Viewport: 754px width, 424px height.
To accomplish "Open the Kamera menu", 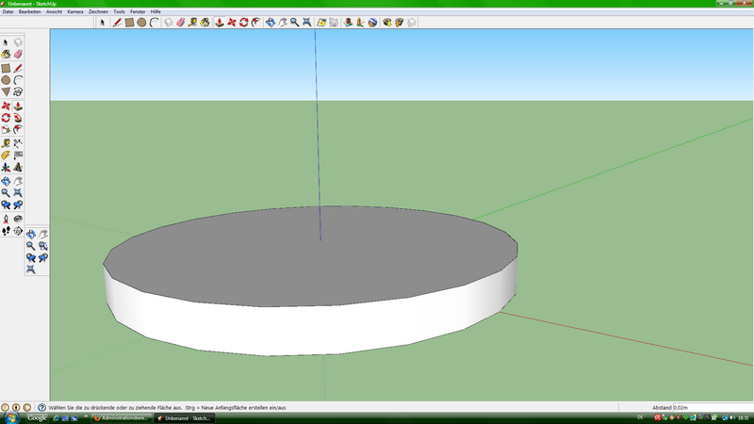I will (74, 11).
